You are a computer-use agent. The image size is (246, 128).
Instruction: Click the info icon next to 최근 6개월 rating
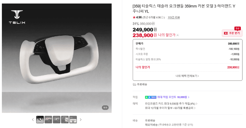click(x=162, y=17)
